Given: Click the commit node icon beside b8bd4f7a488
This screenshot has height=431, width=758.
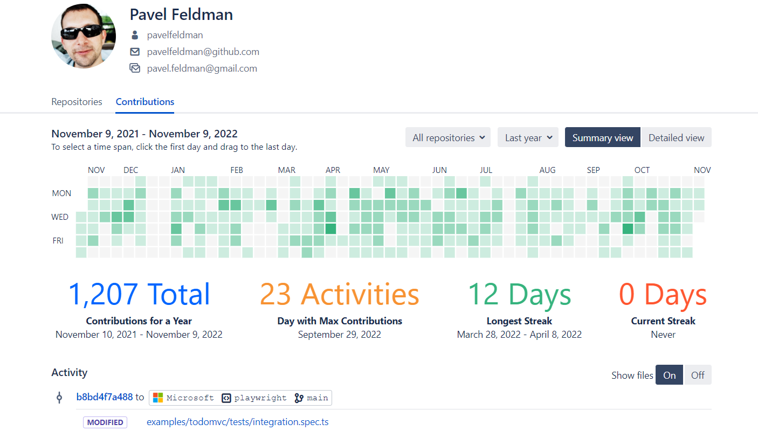Looking at the screenshot, I should point(59,398).
